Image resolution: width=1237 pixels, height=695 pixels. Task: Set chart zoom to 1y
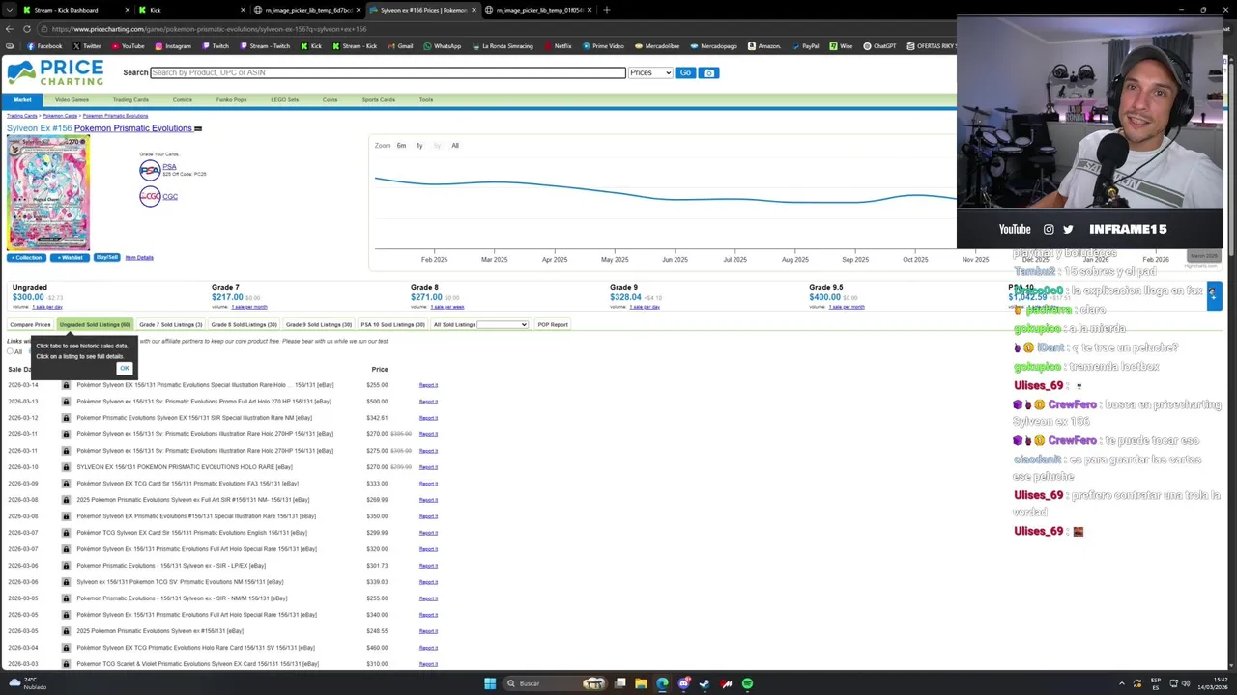tap(419, 146)
